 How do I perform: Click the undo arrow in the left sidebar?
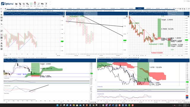coord(1,24)
